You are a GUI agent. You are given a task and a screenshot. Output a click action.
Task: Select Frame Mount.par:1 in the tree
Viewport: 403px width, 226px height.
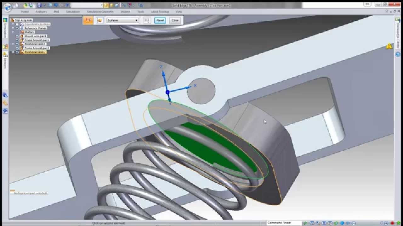[x=37, y=40]
